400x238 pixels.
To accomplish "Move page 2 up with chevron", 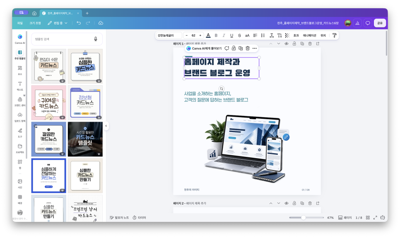I will pos(271,203).
